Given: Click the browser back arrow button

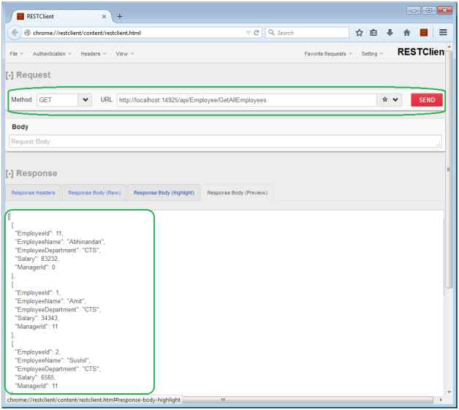Looking at the screenshot, I should click(15, 33).
